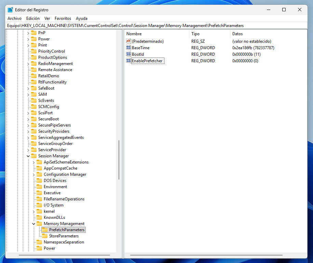
Task: Select the Executive key
Action: point(52,193)
